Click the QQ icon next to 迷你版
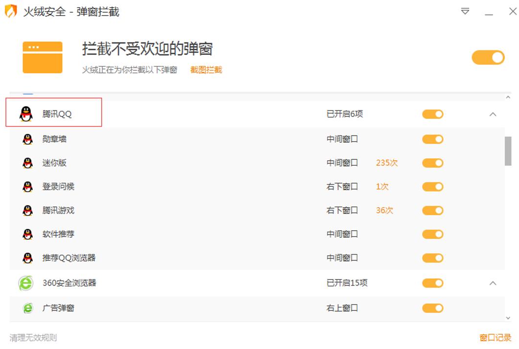Image resolution: width=519 pixels, height=349 pixels. pyautogui.click(x=26, y=163)
